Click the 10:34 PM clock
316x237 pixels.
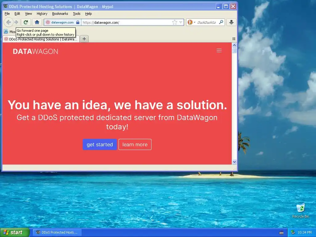[x=305, y=232]
